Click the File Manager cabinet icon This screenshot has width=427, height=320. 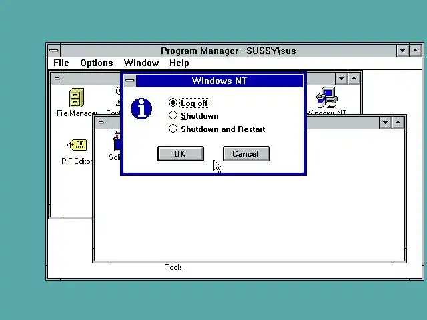coord(77,98)
